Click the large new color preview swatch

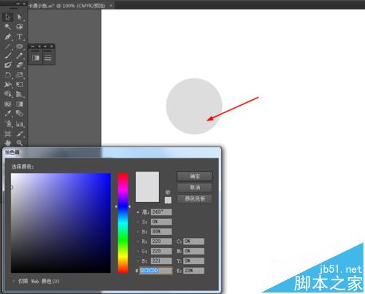tap(147, 187)
